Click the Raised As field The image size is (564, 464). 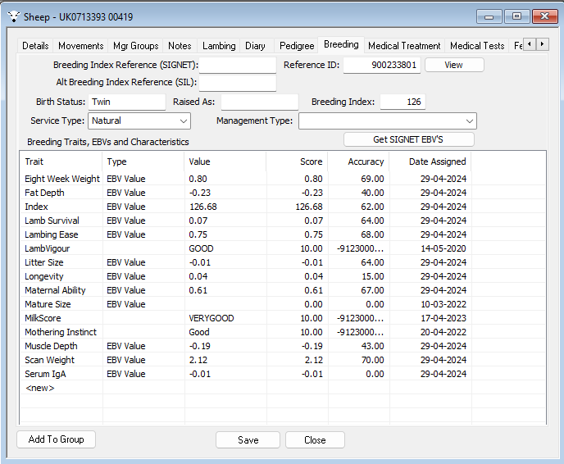259,102
